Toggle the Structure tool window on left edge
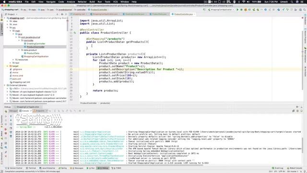The width and height of the screenshot is (307, 173). (x=1, y=158)
